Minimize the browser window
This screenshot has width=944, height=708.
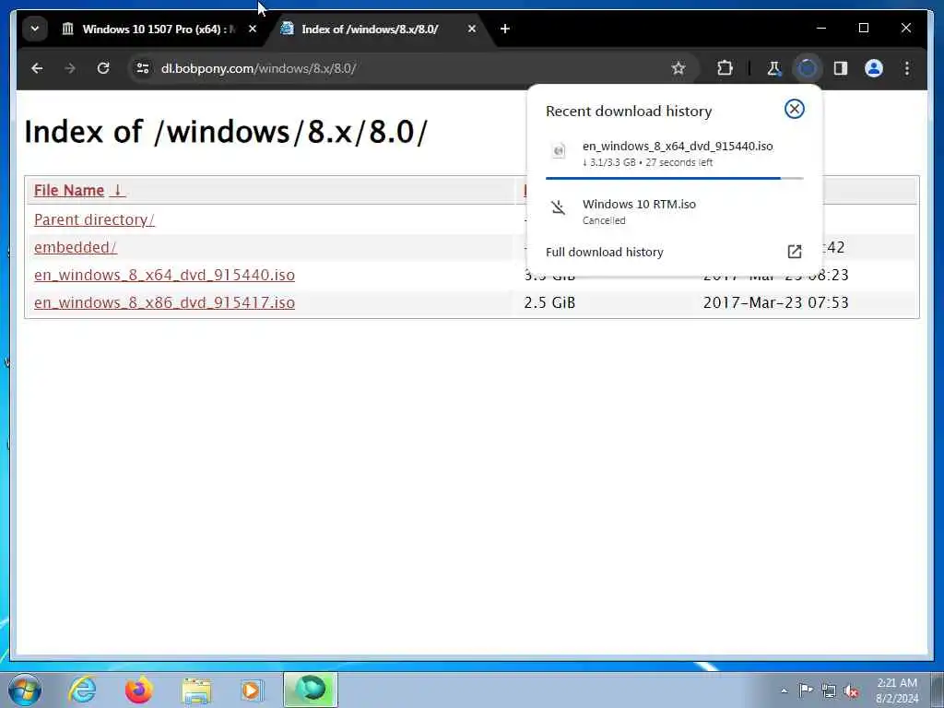821,29
